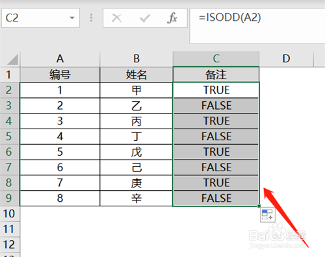The image size is (325, 257).
Task: Click the Select All corner triangle
Action: click(12, 59)
